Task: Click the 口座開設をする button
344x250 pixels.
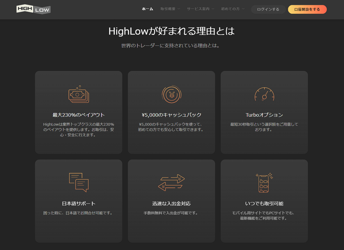Action: [x=307, y=9]
